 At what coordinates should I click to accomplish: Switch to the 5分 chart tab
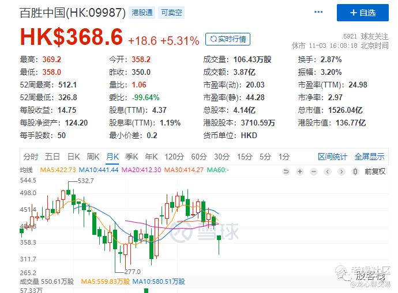[x=265, y=157]
